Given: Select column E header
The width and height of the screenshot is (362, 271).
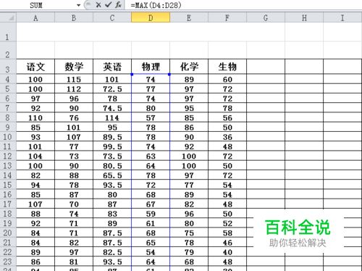Looking at the screenshot, I should pyautogui.click(x=189, y=17).
